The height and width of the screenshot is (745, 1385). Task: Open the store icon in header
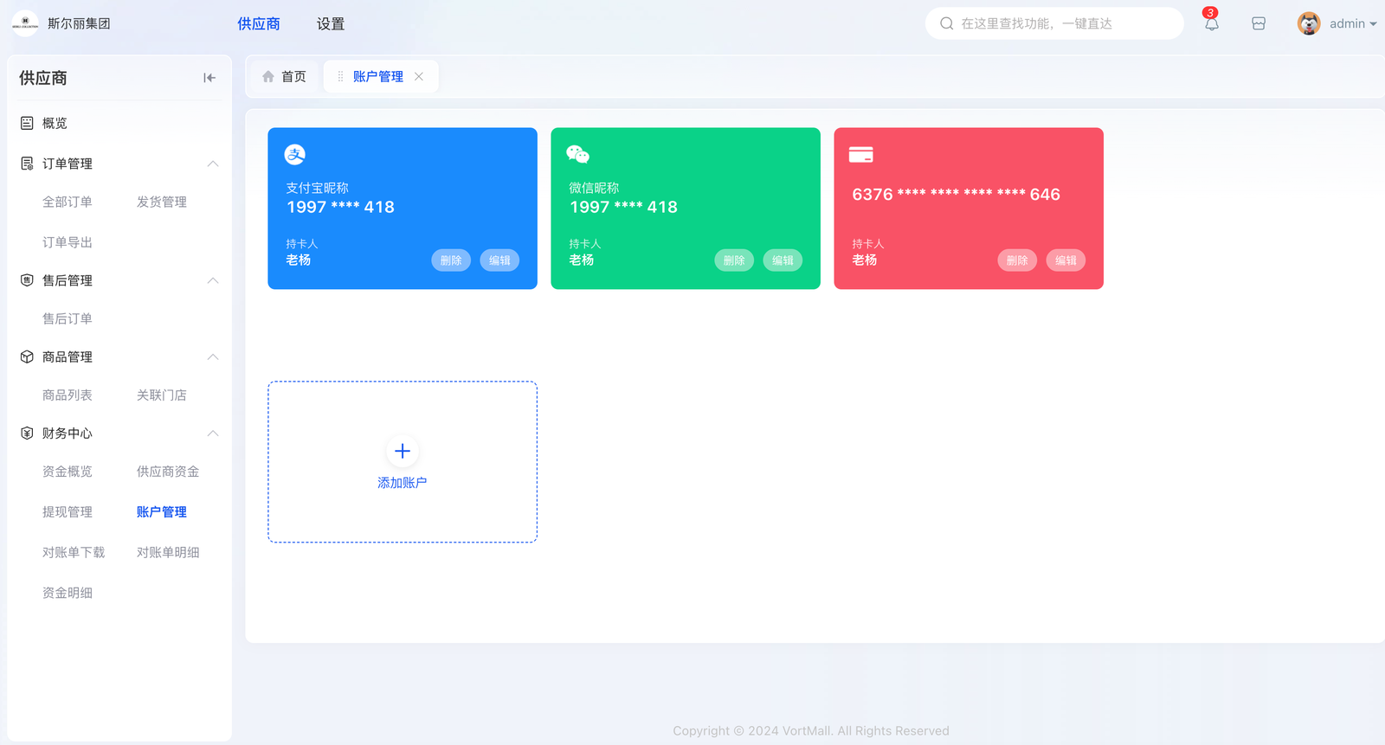coord(1259,24)
